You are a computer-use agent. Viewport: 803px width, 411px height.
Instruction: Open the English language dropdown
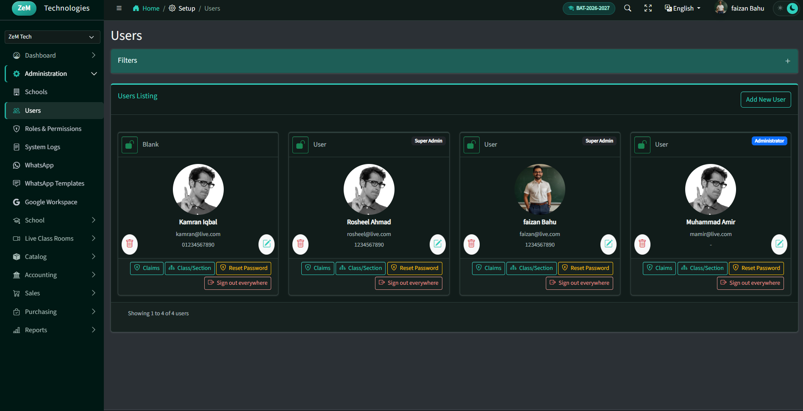(683, 8)
